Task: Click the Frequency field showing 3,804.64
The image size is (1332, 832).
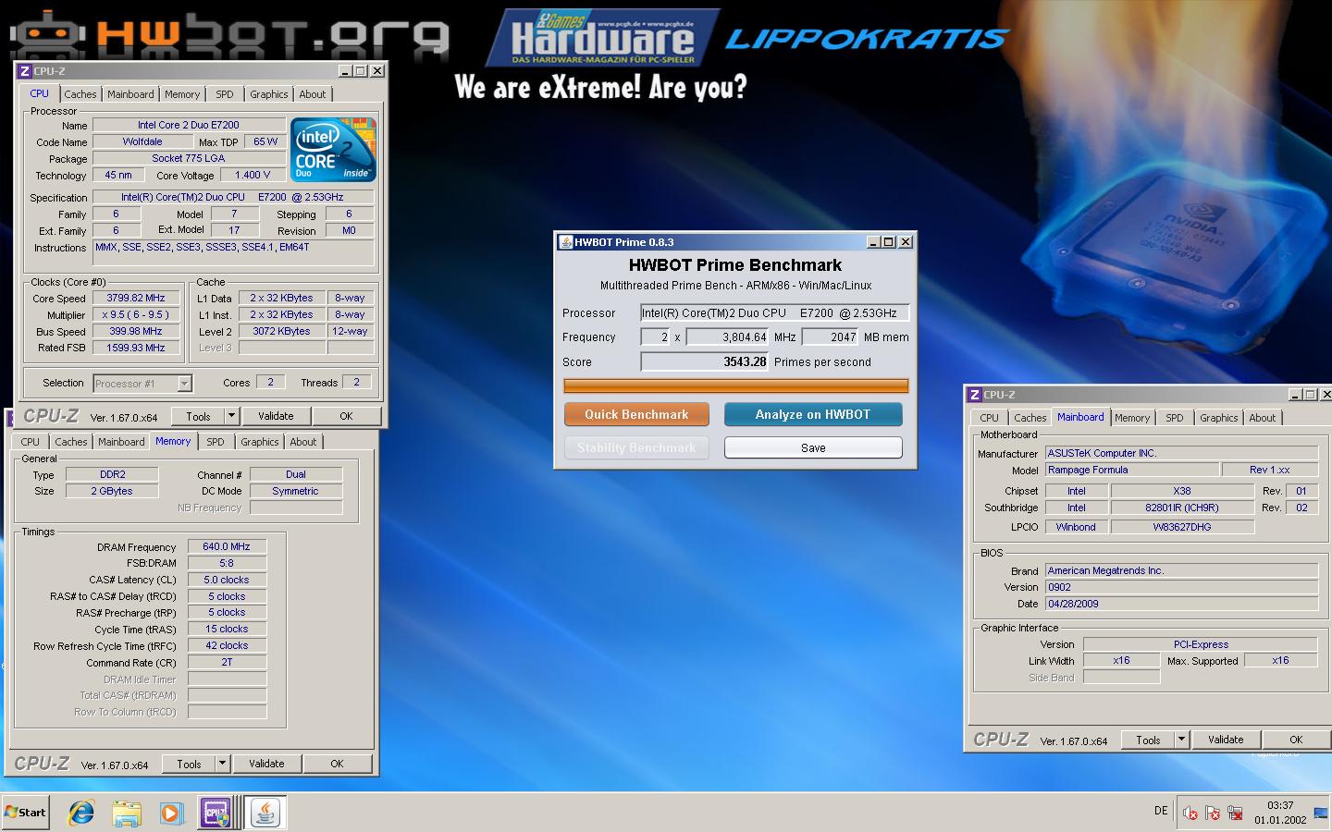Action: coord(728,337)
